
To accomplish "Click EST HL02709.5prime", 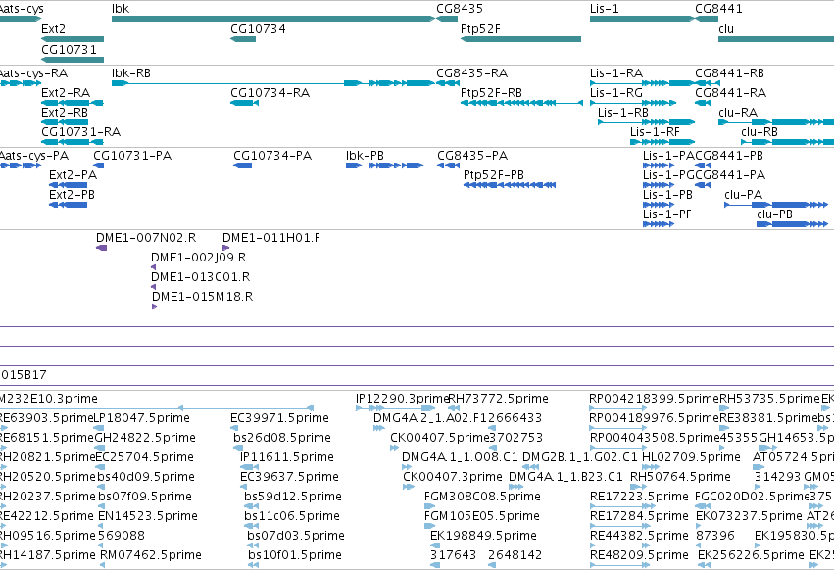I will [x=691, y=457].
